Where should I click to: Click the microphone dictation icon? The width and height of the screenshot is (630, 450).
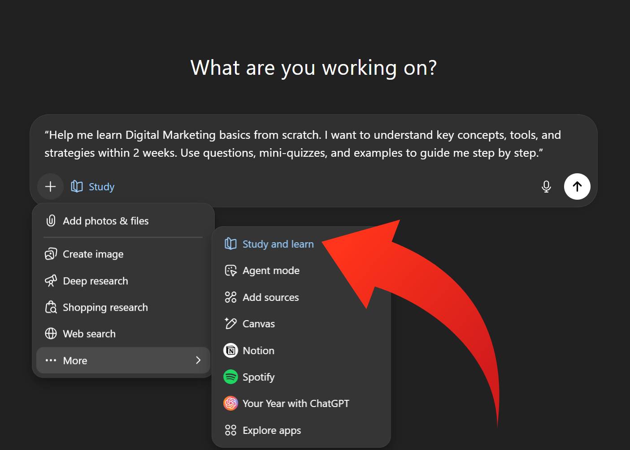coord(546,186)
